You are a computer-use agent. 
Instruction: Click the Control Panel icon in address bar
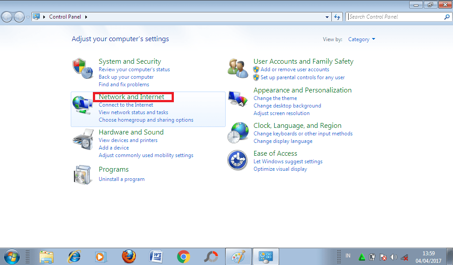(x=36, y=17)
